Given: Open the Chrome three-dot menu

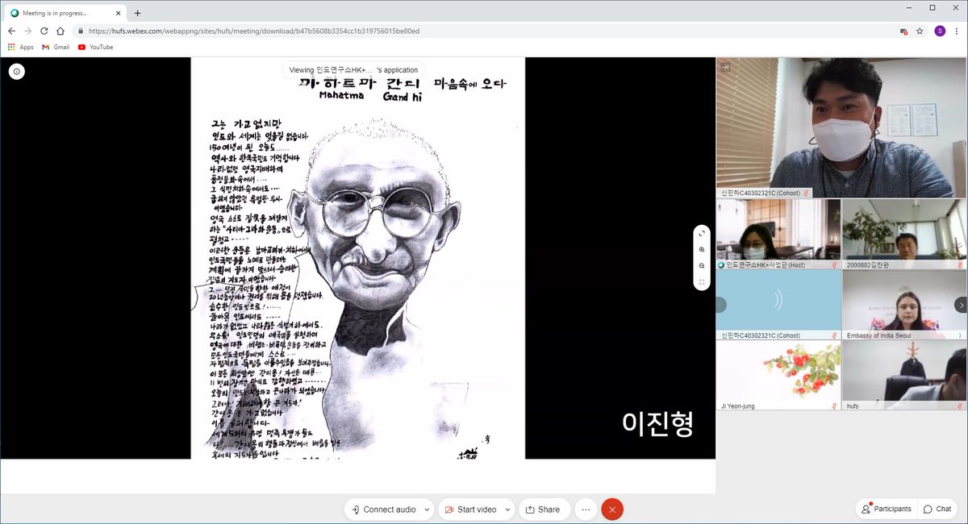Looking at the screenshot, I should 957,31.
